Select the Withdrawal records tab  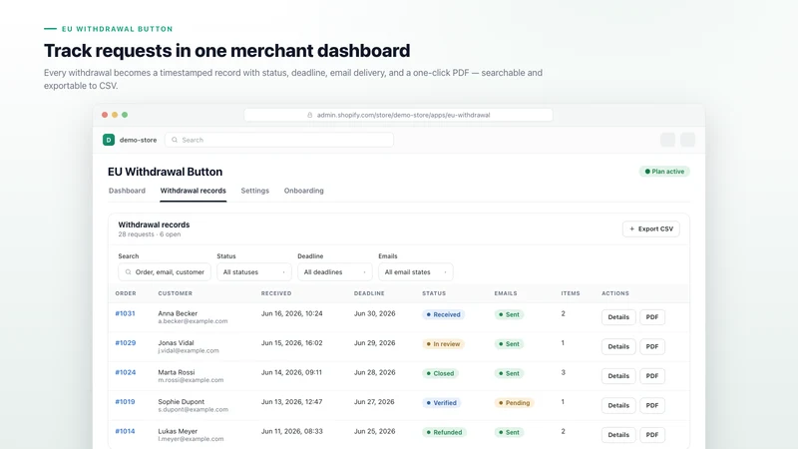[x=193, y=191]
